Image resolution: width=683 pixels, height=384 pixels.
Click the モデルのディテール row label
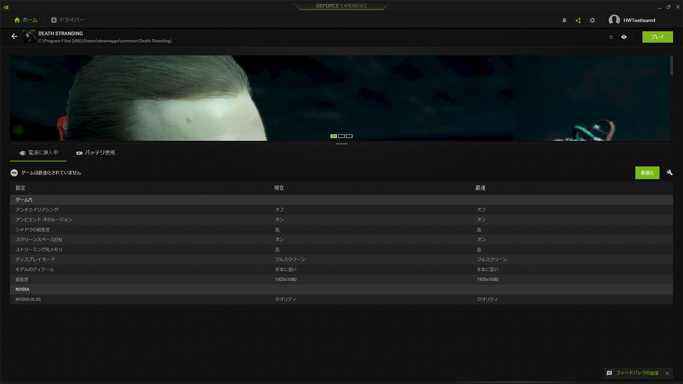[35, 269]
